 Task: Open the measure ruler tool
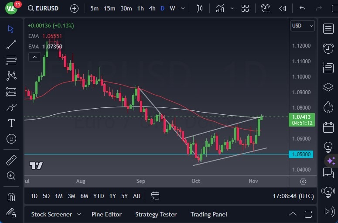coord(12,160)
